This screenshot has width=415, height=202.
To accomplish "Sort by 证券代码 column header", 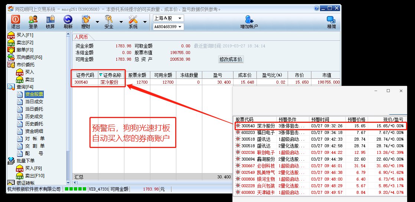I will point(85,75).
